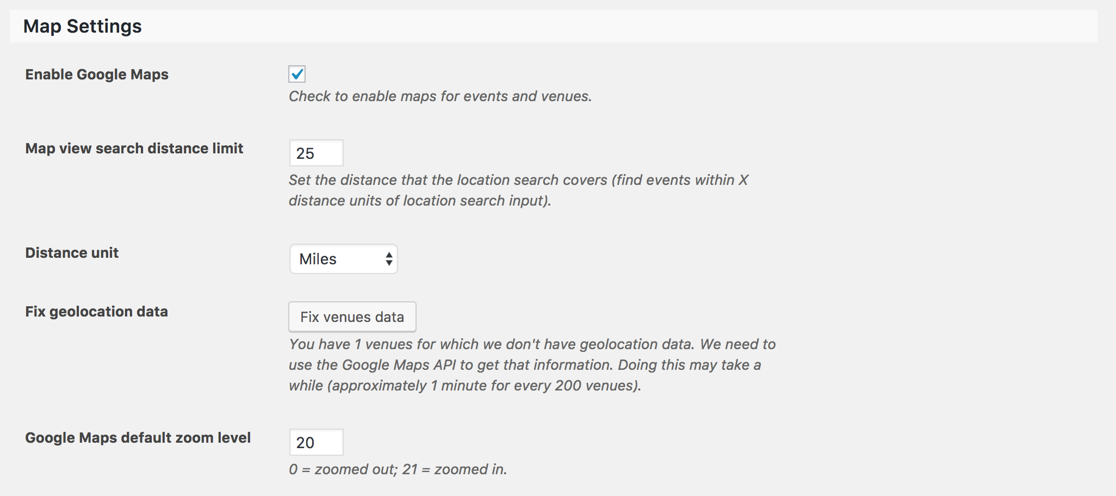Click the 'You have 1 venues' notice
This screenshot has height=496, width=1116.
(532, 344)
